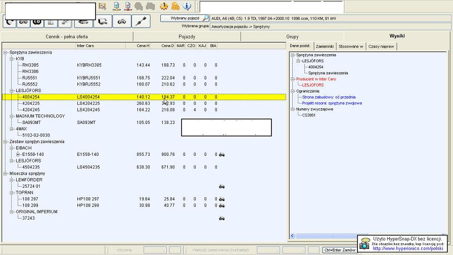The height and width of the screenshot is (255, 453).
Task: Click the second greyed-out icon beside the gear
Action: click(x=151, y=6)
